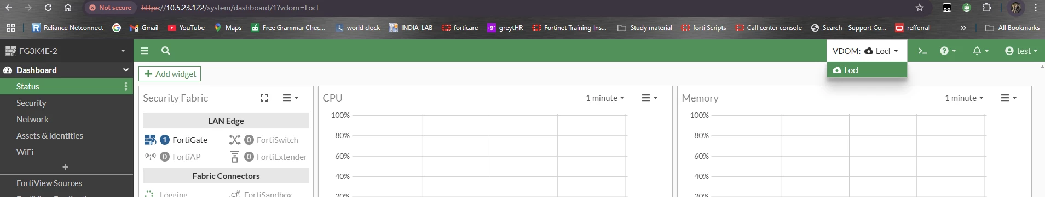Bookmark this page with the star icon
The image size is (1045, 197).
pyautogui.click(x=920, y=8)
